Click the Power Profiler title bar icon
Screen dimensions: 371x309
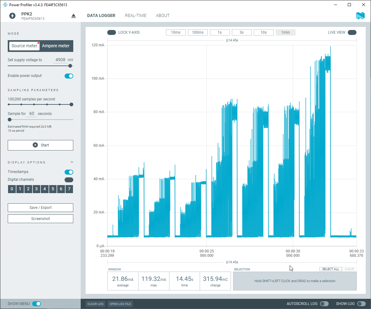click(5, 5)
